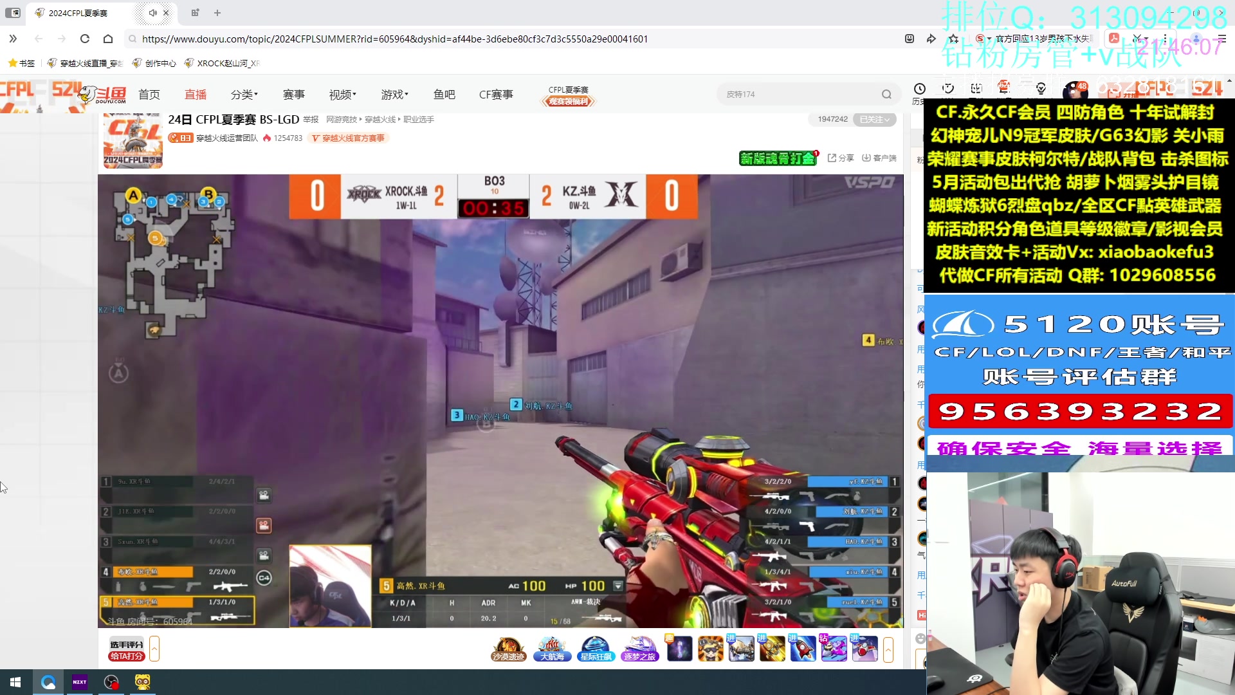1235x695 pixels.
Task: Select the goggles character gift icon
Action: pyautogui.click(x=710, y=649)
